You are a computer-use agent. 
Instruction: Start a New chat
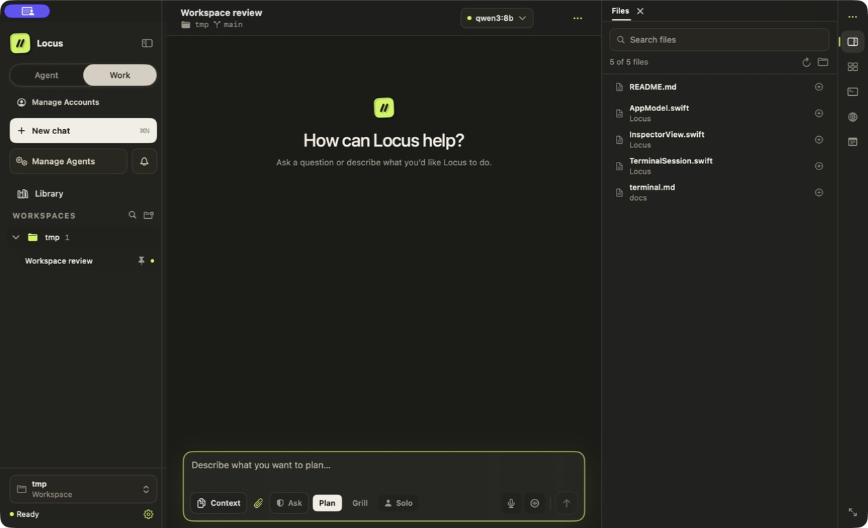pos(83,131)
